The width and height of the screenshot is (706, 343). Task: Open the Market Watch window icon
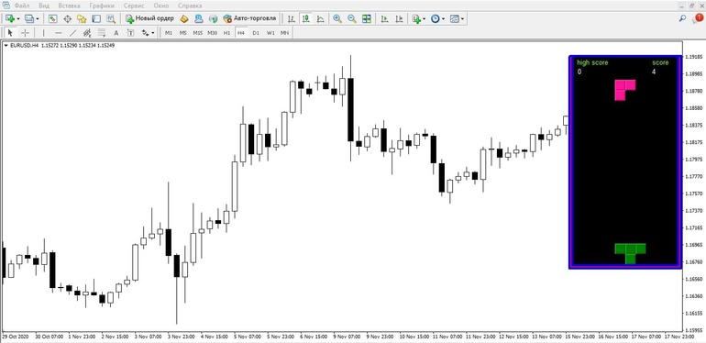[x=53, y=18]
